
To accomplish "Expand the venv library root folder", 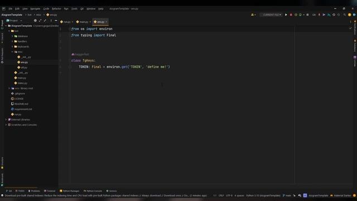I will click(9, 88).
